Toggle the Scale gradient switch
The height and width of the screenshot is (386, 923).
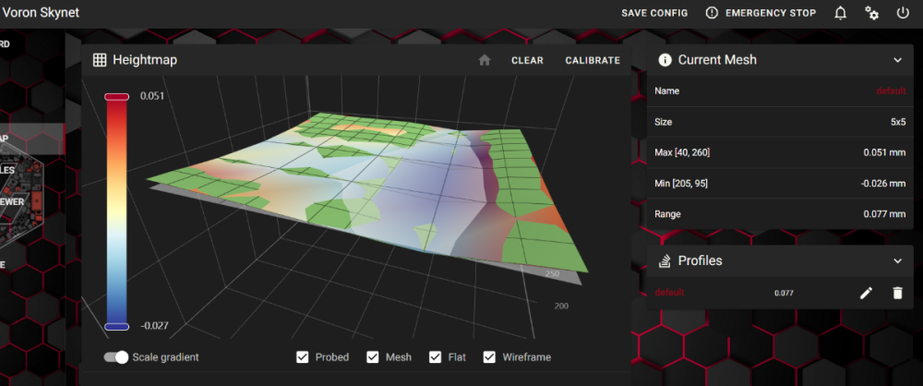click(x=116, y=357)
